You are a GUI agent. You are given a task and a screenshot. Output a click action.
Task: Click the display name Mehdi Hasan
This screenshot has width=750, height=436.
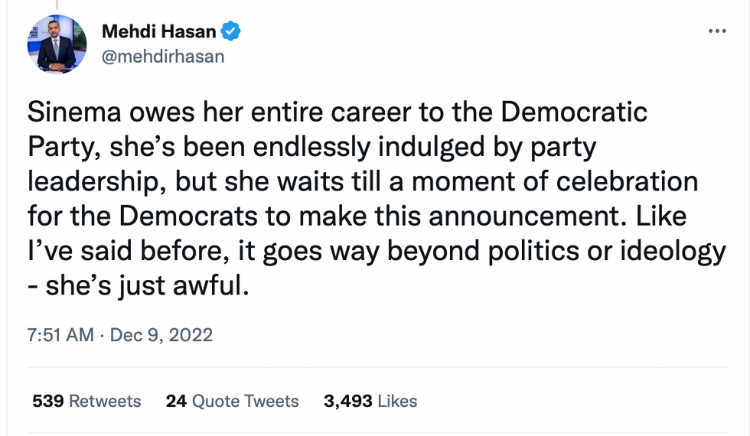click(158, 31)
